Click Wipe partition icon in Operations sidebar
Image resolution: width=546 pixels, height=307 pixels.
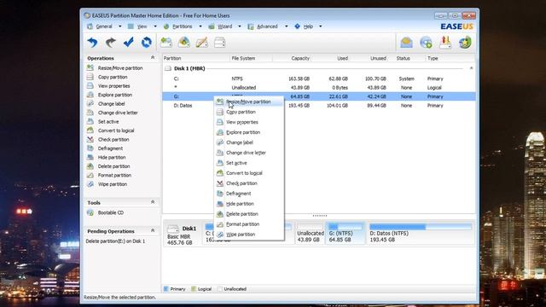[x=90, y=184]
